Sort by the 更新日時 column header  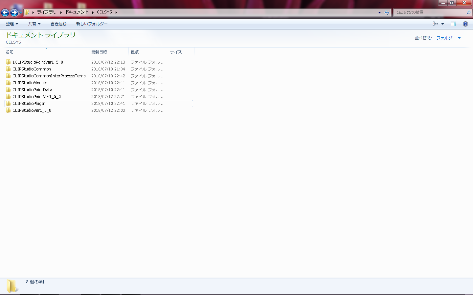tap(109, 52)
